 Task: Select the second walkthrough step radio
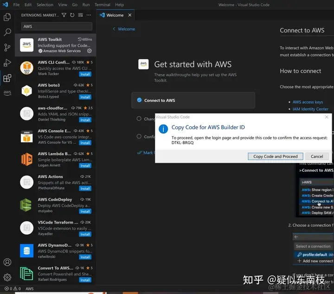[x=139, y=119]
